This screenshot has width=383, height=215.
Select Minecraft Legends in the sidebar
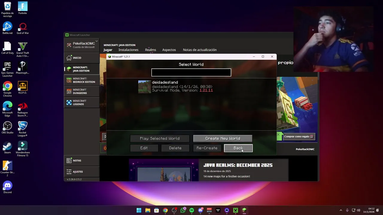(82, 102)
